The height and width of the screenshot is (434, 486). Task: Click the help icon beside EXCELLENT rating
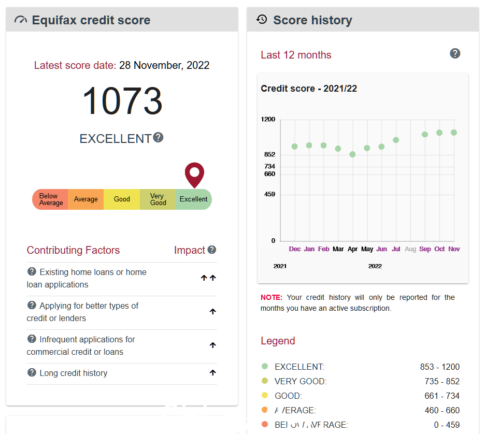158,137
